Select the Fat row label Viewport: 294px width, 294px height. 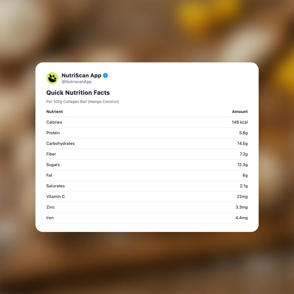[49, 175]
